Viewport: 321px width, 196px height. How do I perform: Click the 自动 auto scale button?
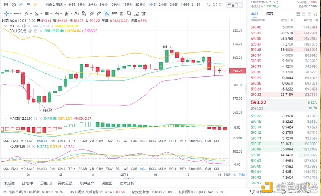pyautogui.click(x=242, y=175)
